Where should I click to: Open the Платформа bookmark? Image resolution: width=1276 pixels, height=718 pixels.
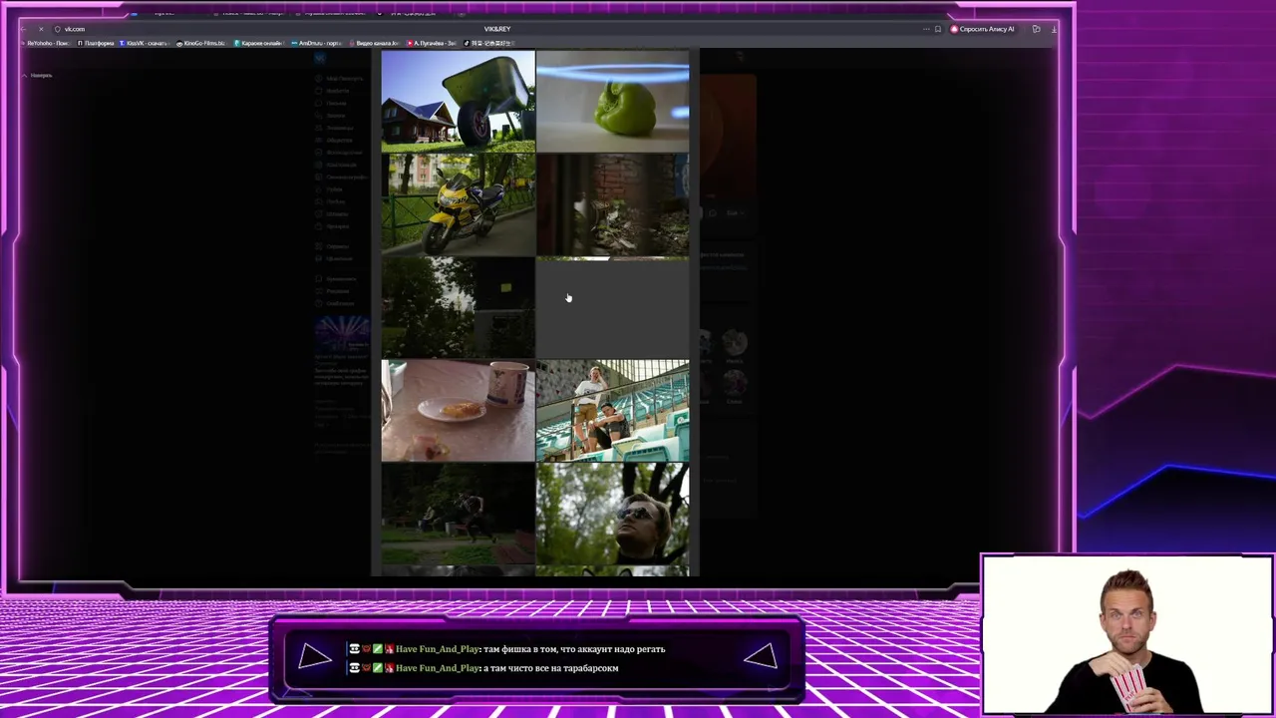(96, 43)
